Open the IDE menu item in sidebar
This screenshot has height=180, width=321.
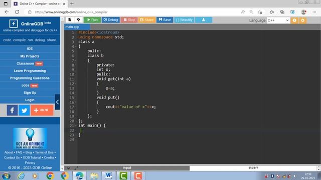click(30, 49)
